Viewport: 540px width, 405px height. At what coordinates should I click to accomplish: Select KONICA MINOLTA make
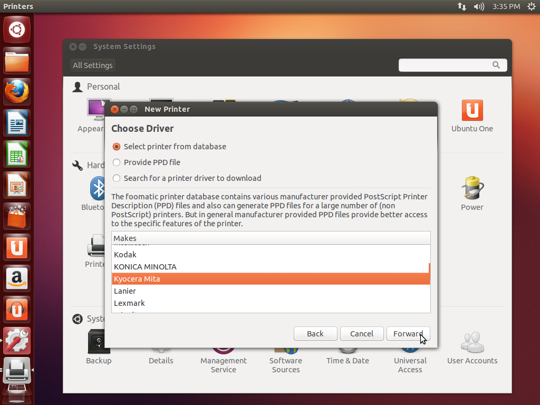click(271, 267)
